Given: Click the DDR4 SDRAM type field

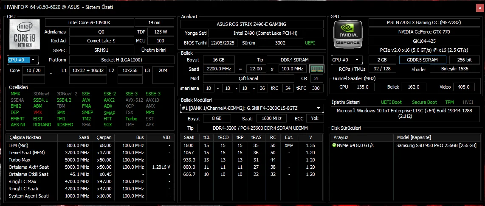Looking at the screenshot, I should tap(296, 60).
